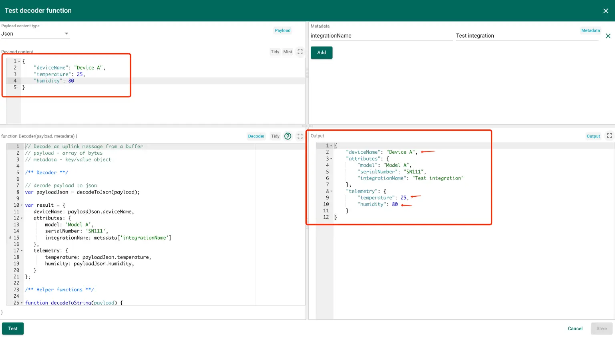
Task: Tidy the payload JSON content
Action: [x=275, y=52]
